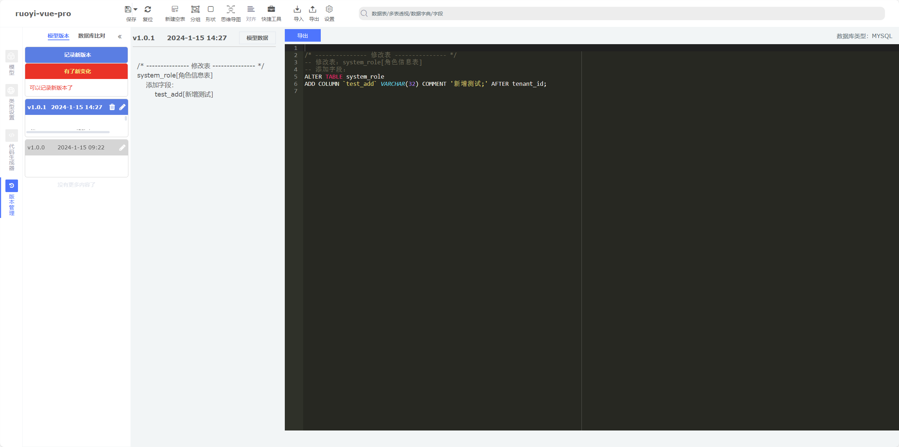
Task: Open the Version Management (版本管理) sidebar section
Action: pos(12,198)
